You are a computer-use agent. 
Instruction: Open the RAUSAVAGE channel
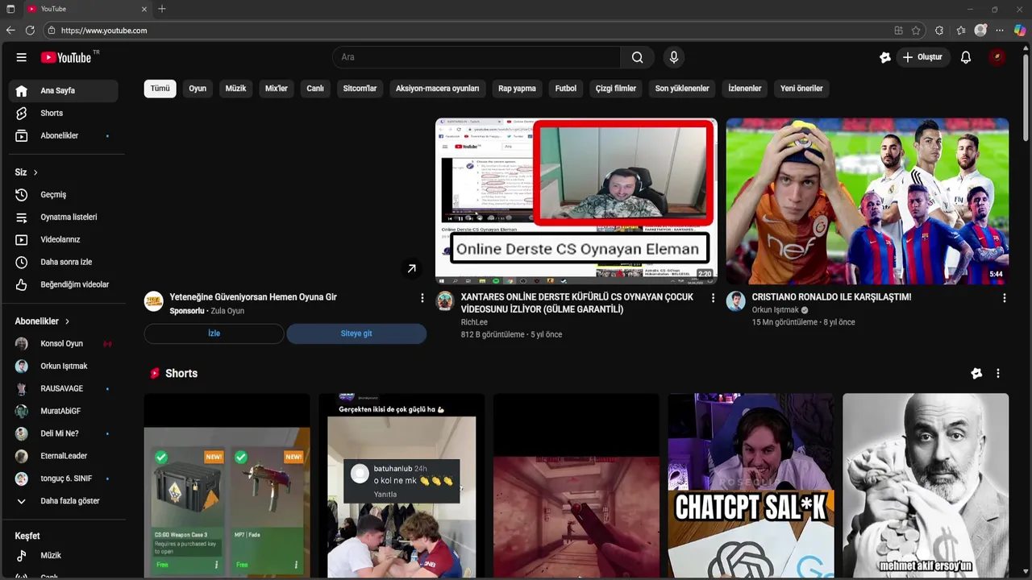[64, 389]
